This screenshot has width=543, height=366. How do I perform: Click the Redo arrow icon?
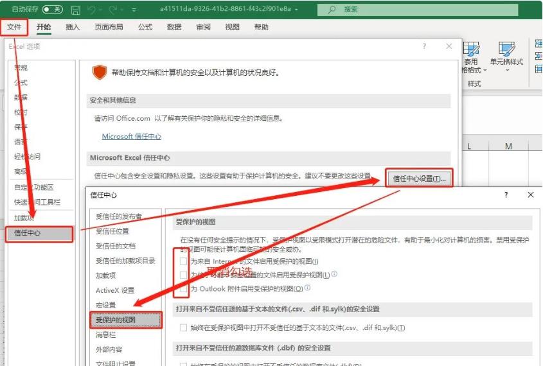113,10
